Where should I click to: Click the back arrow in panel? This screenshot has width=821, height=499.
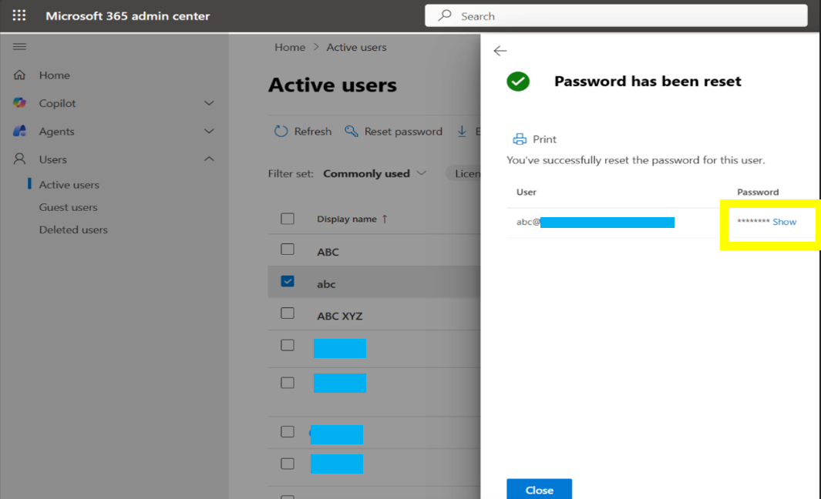click(x=500, y=51)
